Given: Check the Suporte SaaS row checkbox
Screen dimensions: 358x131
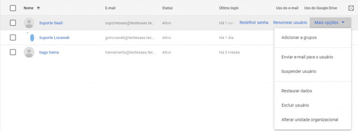Looking at the screenshot, I should 13,23.
